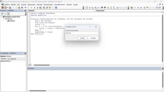The image size is (164, 92).
Task: Toggle breakpoint with Edit toolbar hand icon
Action: coord(108,8)
